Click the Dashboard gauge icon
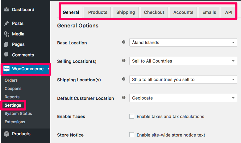241x143 pixels. pyautogui.click(x=6, y=10)
